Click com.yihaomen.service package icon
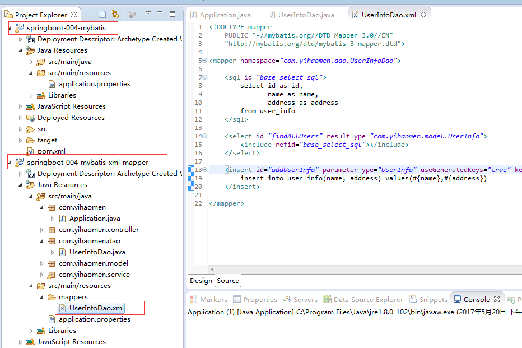 pyautogui.click(x=52, y=275)
